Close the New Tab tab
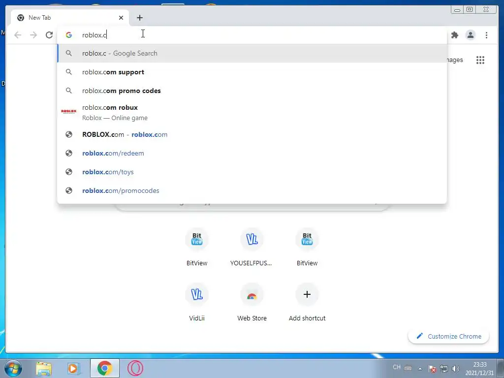The width and height of the screenshot is (504, 378). [121, 18]
